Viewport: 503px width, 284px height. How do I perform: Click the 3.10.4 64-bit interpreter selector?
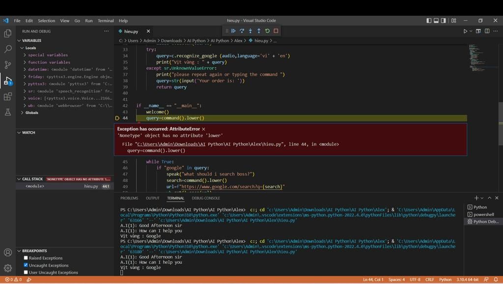[x=468, y=280]
